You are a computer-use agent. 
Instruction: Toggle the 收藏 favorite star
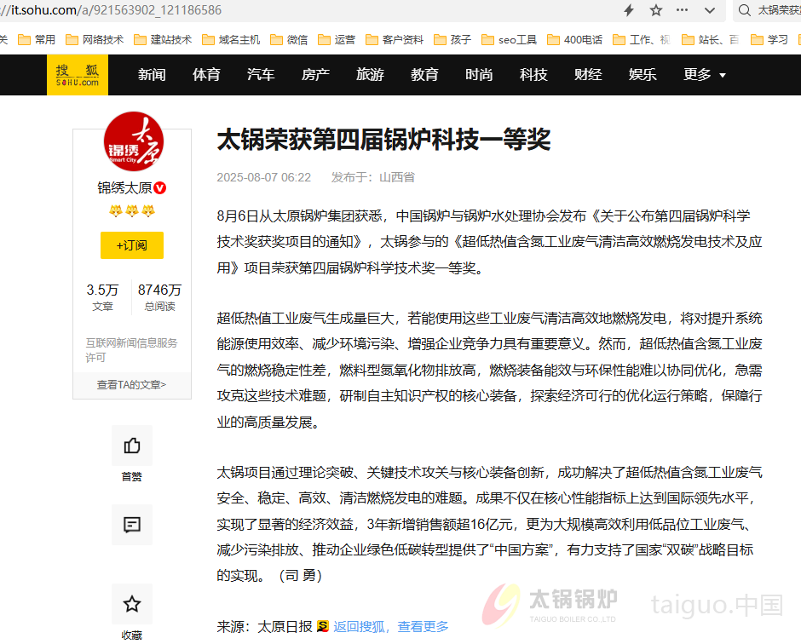click(x=131, y=603)
